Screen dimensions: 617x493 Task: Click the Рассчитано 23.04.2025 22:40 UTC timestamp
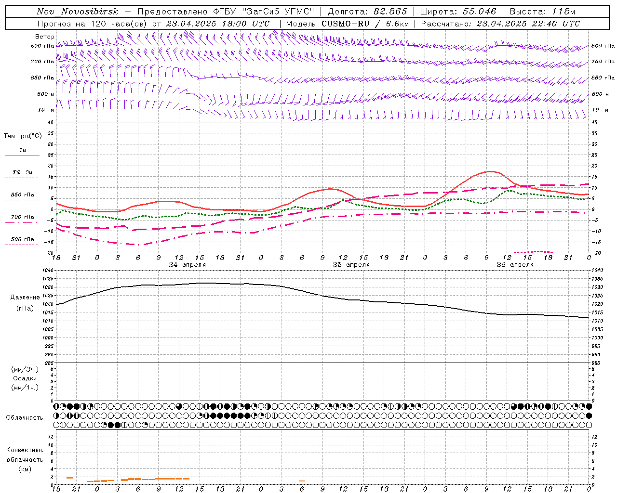[x=500, y=24]
